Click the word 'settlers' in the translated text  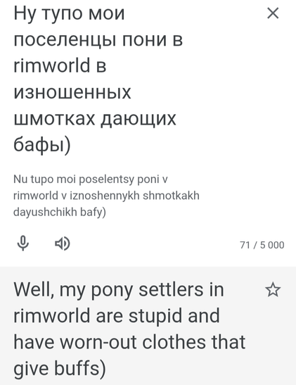tap(171, 289)
